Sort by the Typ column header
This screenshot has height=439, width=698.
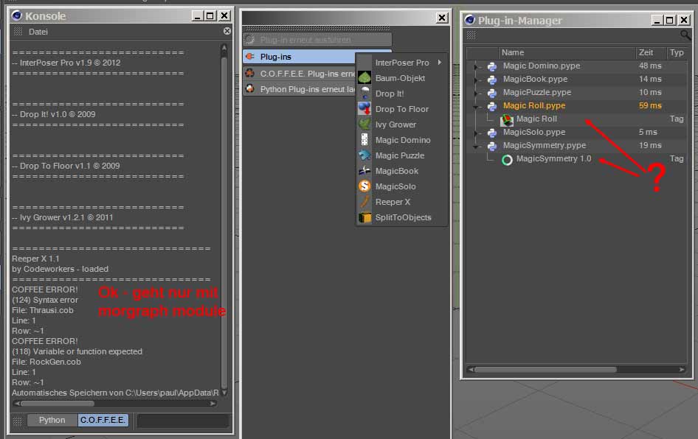[677, 52]
